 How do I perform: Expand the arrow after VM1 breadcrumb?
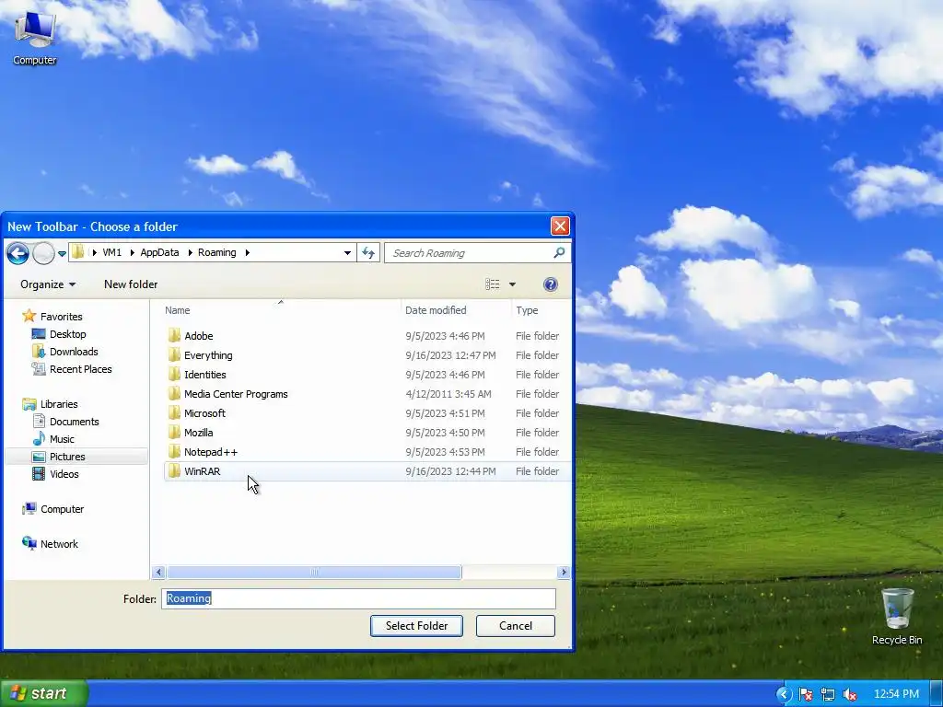(133, 252)
